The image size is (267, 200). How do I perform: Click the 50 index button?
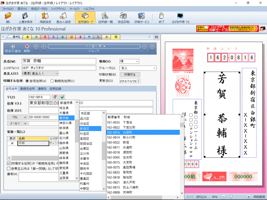tap(156, 37)
